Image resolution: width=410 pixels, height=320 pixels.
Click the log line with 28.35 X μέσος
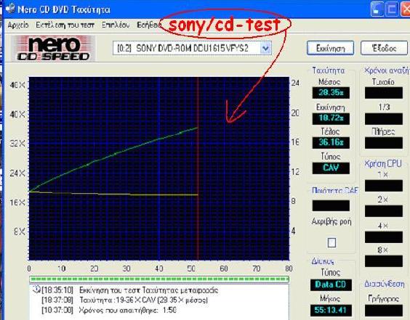pyautogui.click(x=124, y=300)
